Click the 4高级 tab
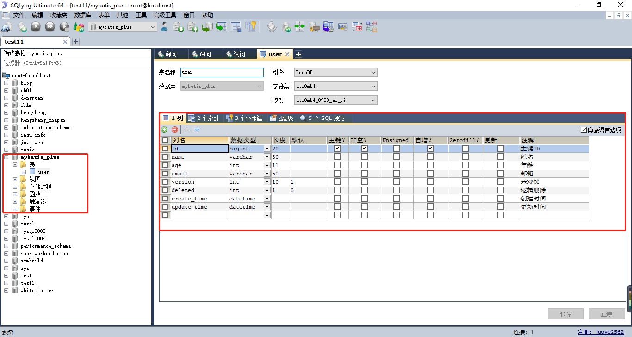 (x=282, y=118)
